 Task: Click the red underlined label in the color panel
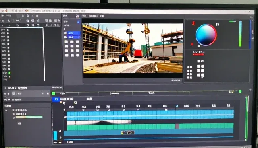(199, 53)
